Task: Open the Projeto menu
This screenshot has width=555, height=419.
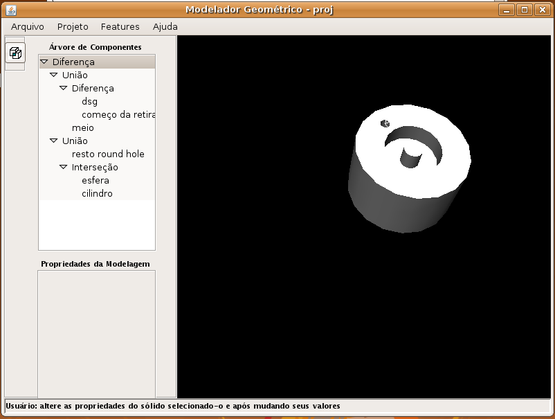Action: tap(73, 26)
